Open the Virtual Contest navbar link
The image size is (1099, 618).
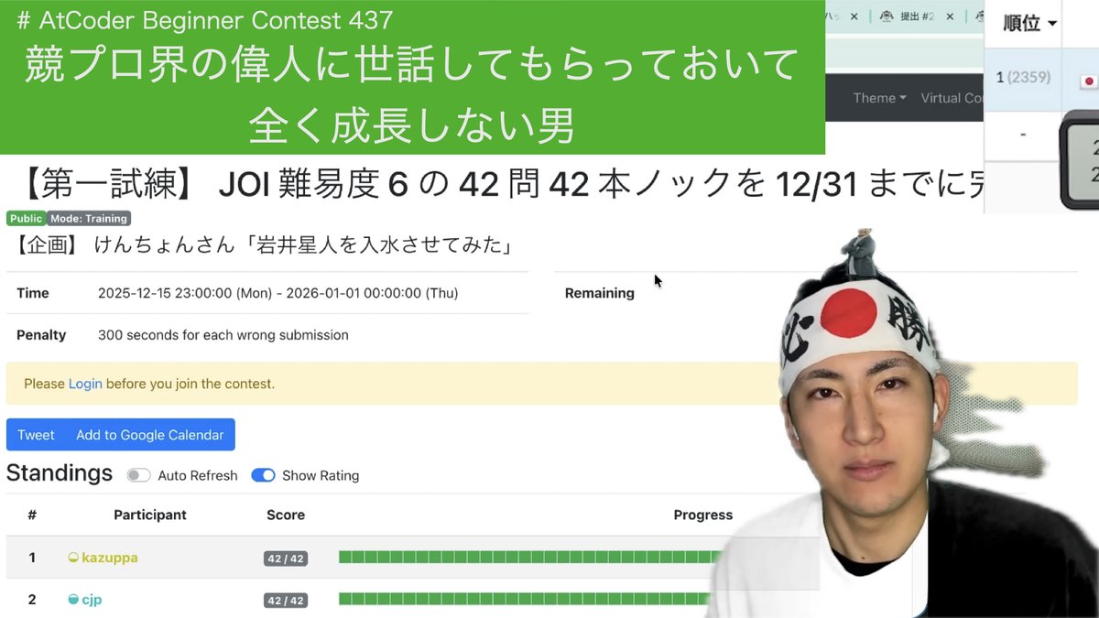(x=952, y=98)
